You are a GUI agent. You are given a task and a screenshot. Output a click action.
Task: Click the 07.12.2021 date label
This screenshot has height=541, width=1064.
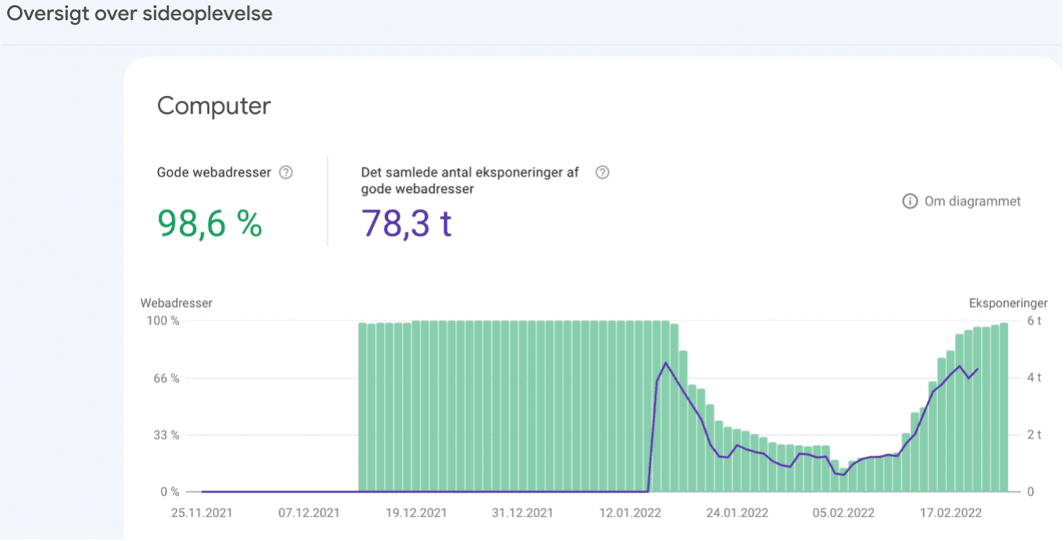[309, 514]
